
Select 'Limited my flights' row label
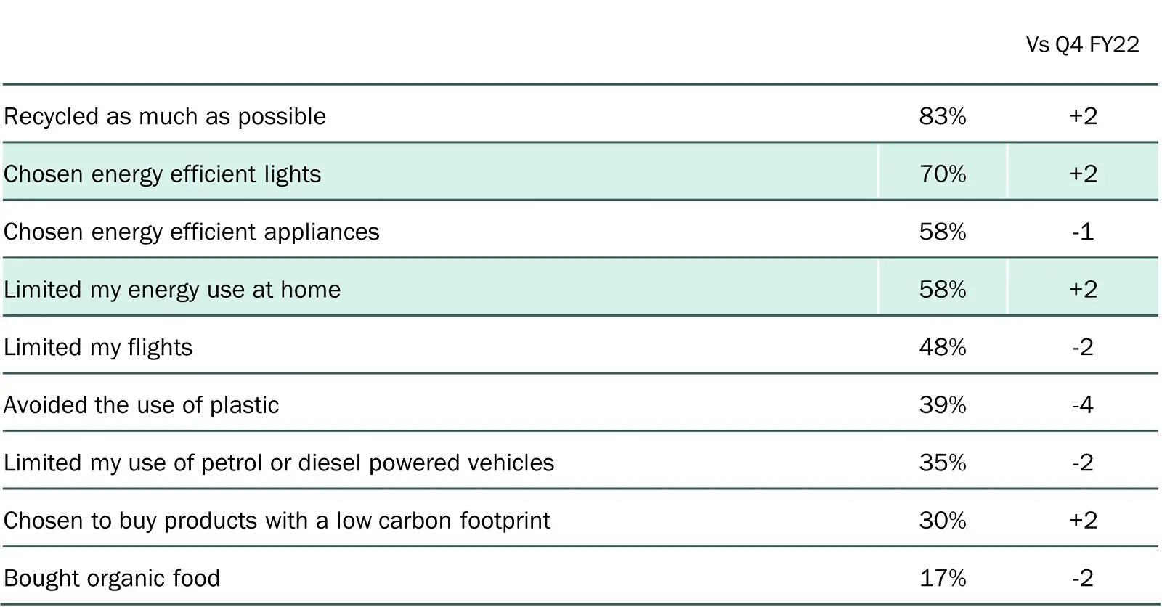point(98,348)
